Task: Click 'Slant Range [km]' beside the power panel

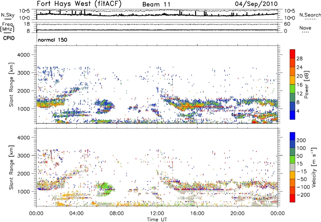Action: click(11, 85)
